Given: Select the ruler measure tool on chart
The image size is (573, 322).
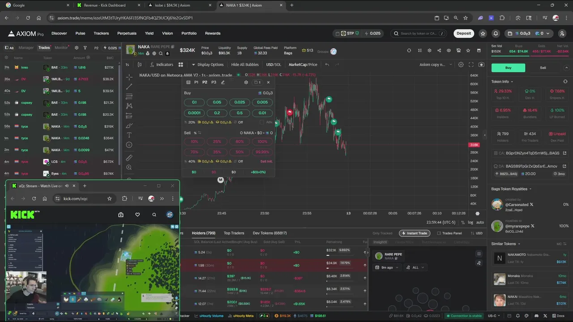Looking at the screenshot, I should [129, 157].
